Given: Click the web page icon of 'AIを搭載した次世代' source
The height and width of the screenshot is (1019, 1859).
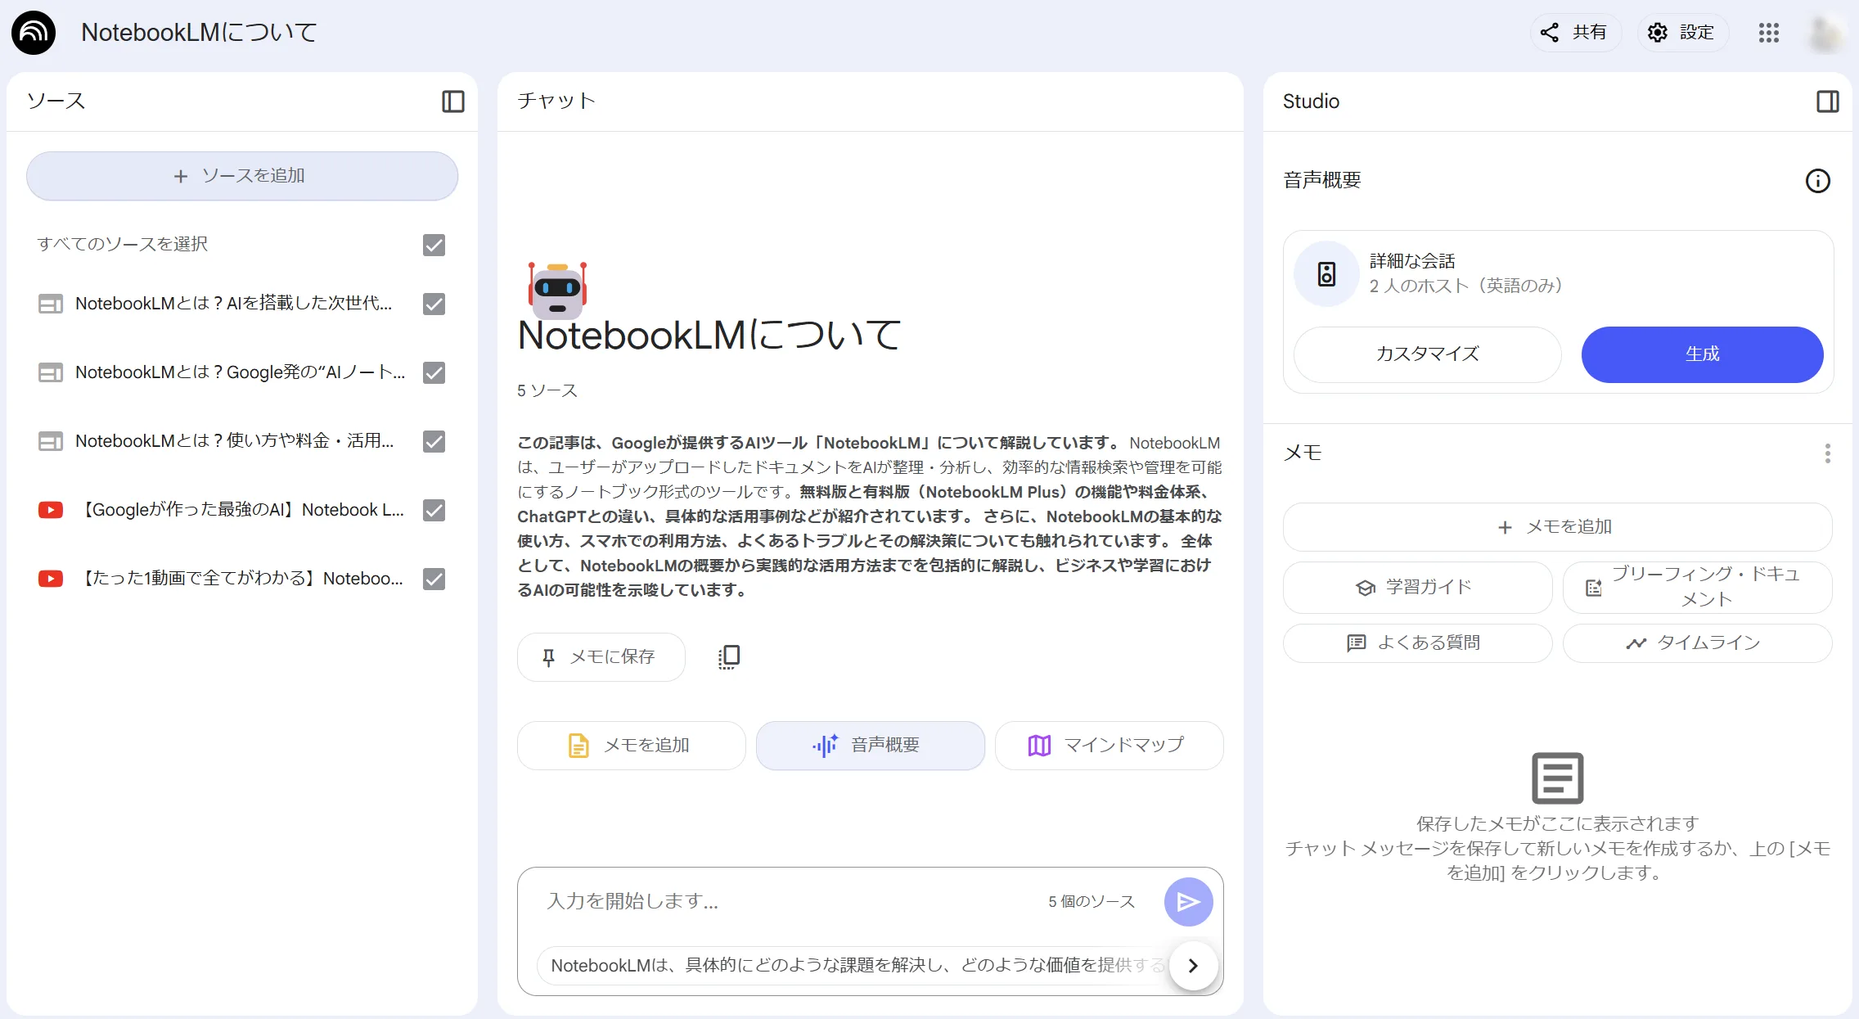Looking at the screenshot, I should (51, 304).
